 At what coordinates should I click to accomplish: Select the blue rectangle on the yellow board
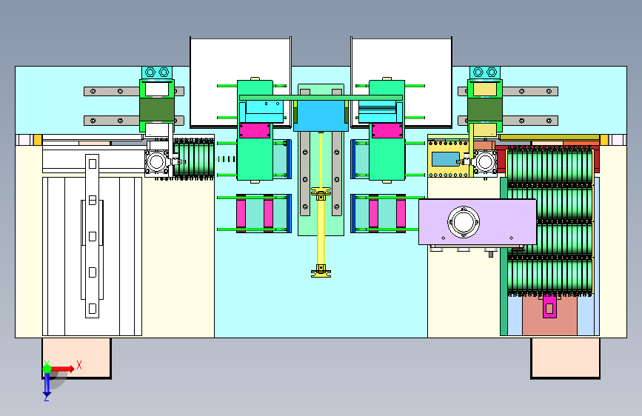point(446,159)
